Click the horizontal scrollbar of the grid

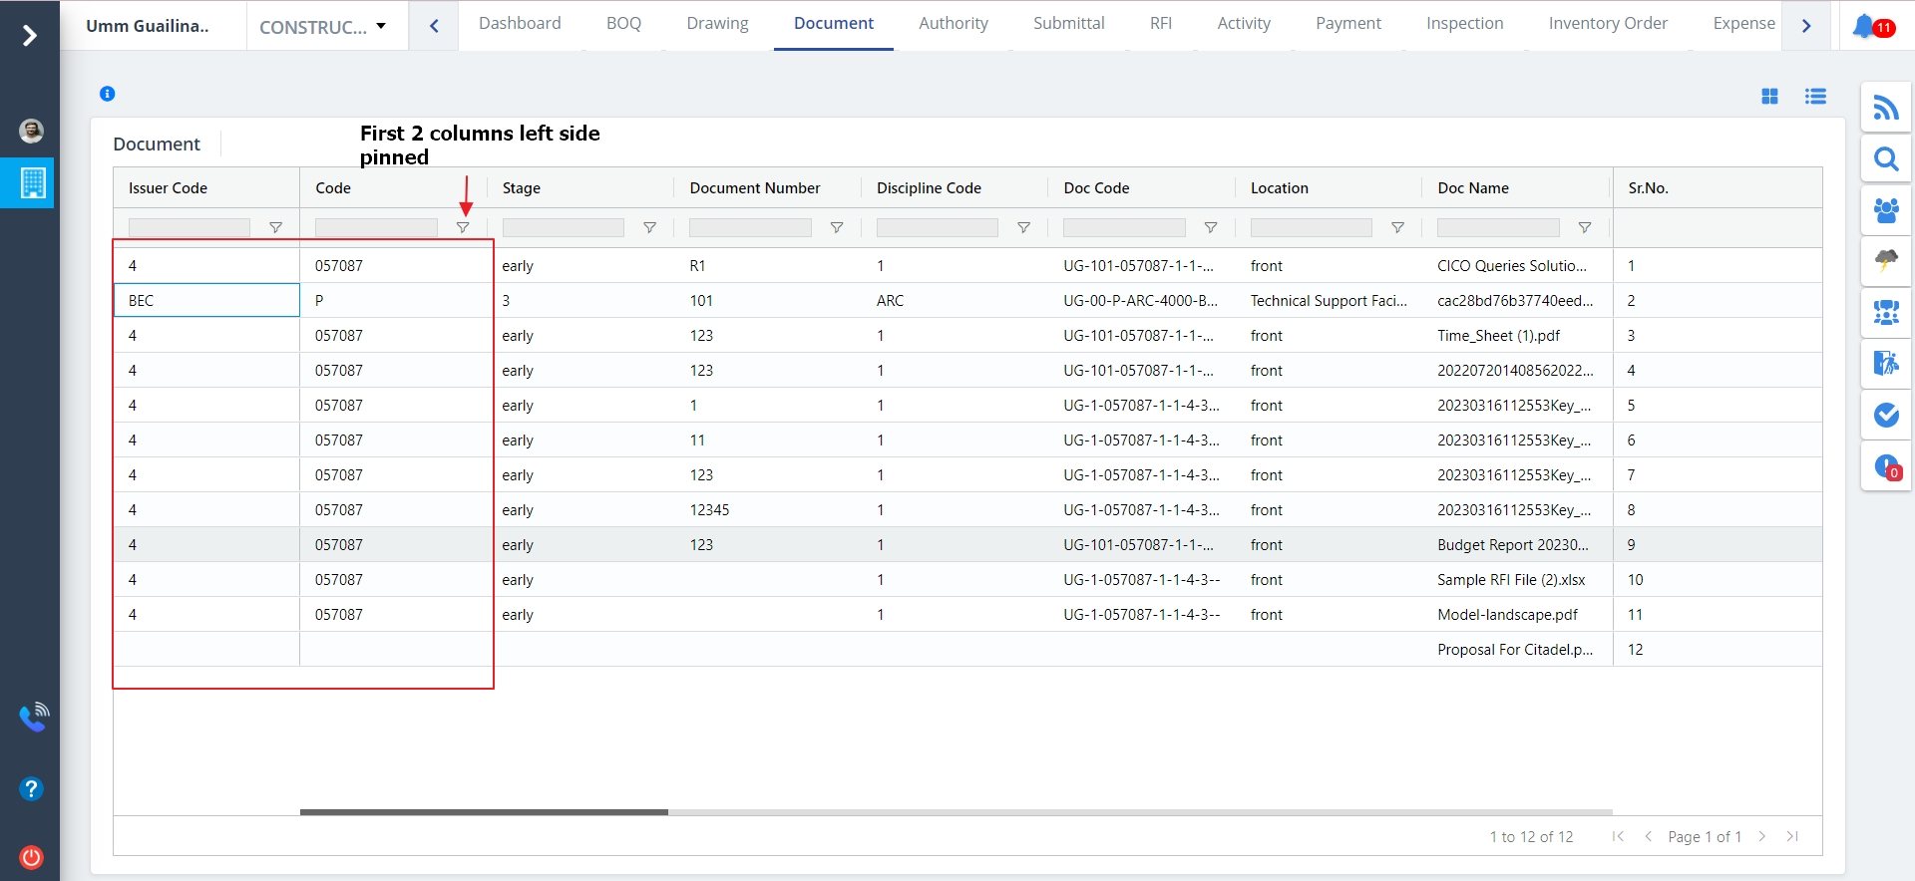[x=484, y=812]
